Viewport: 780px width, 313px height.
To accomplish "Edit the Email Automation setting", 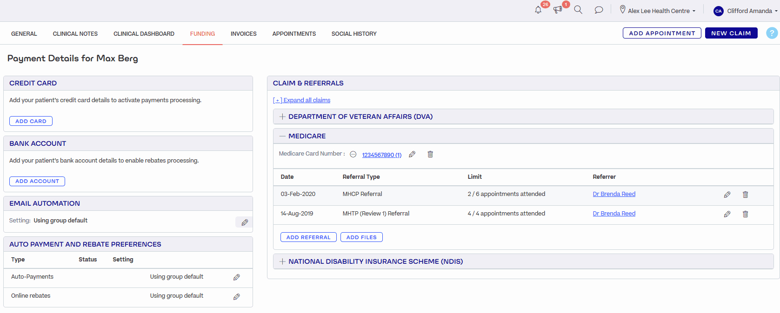I will (x=244, y=222).
